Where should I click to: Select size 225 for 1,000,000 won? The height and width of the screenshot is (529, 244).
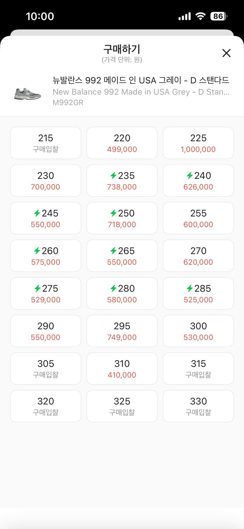click(x=198, y=143)
